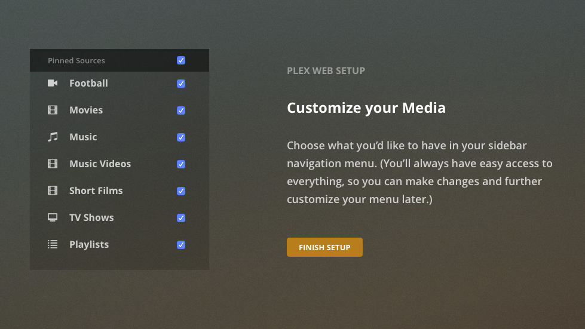The image size is (585, 329).
Task: Toggle the Music Videos checkbox
Action: 181,164
